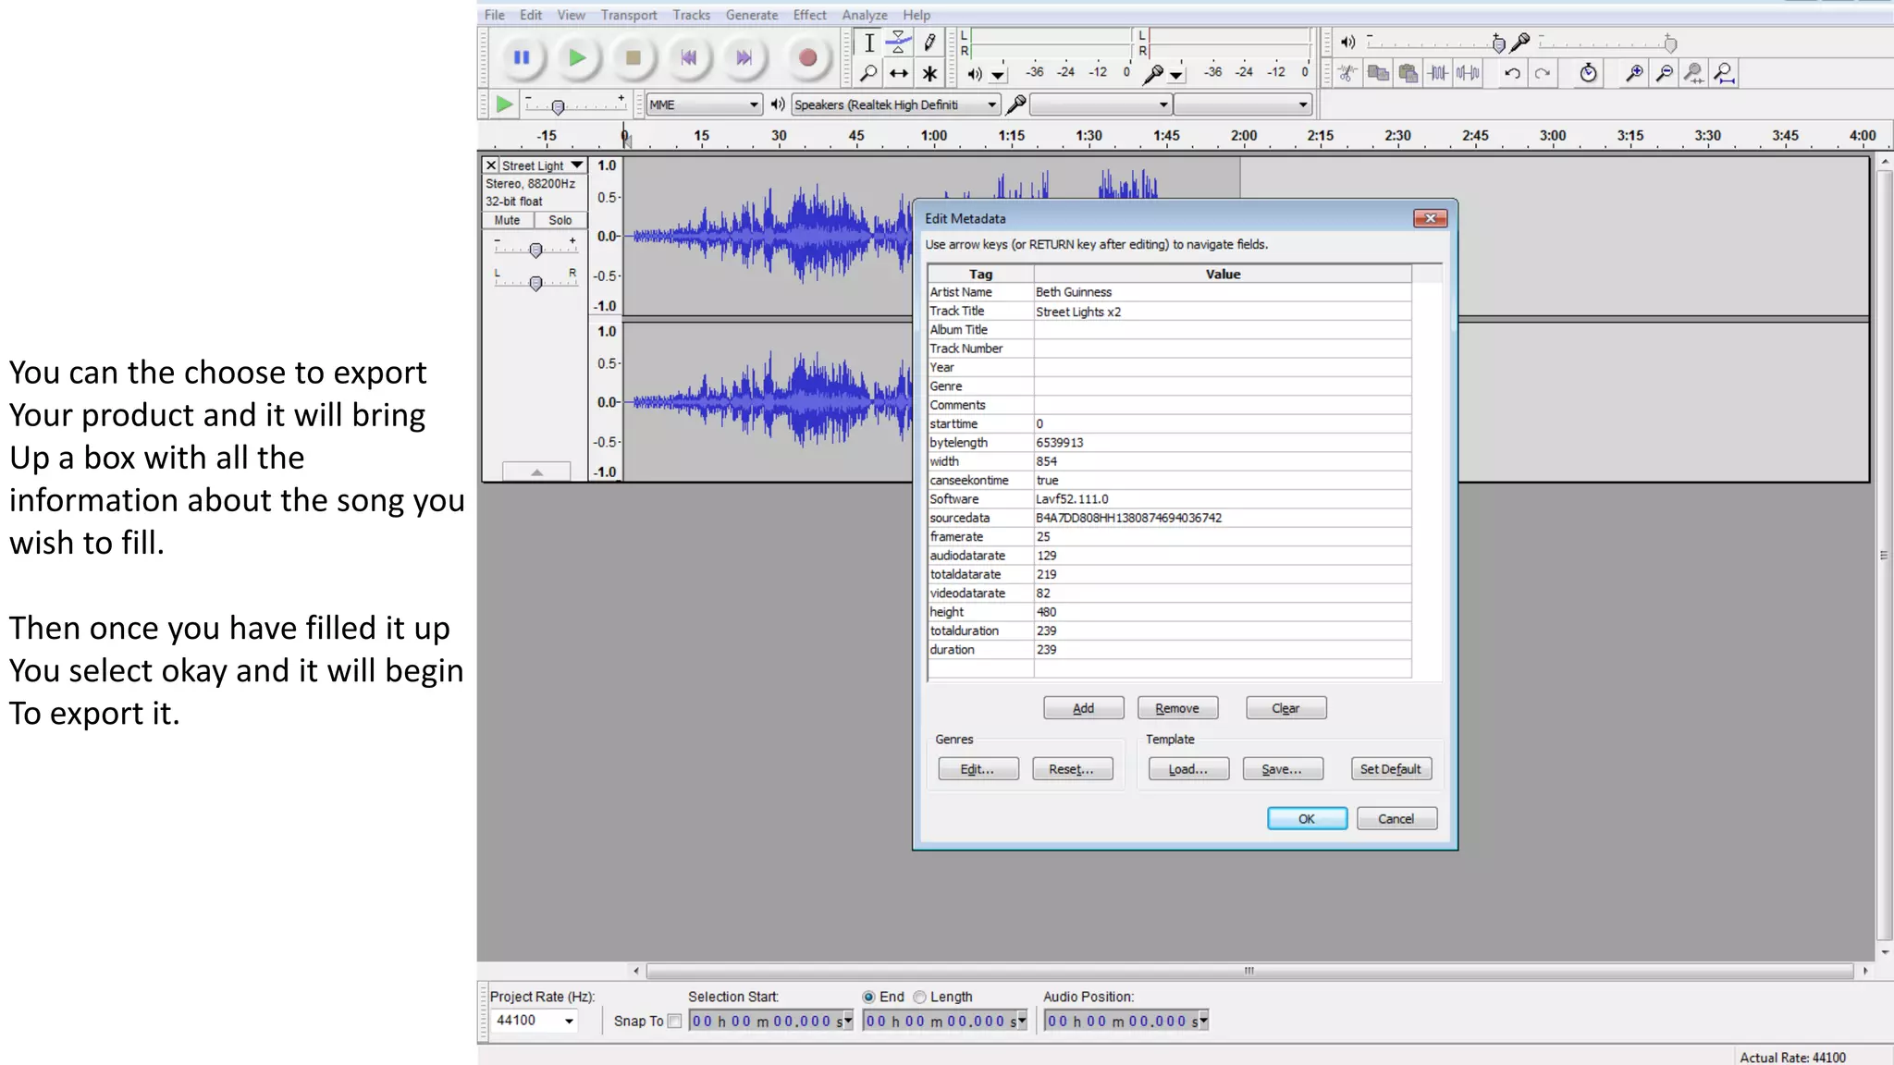Click Add in Edit Metadata dialog

tap(1084, 708)
